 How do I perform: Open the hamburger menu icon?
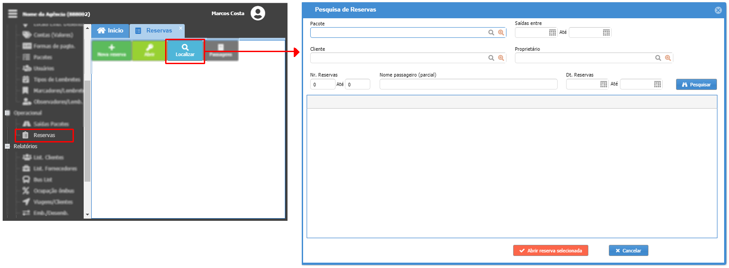(x=12, y=14)
